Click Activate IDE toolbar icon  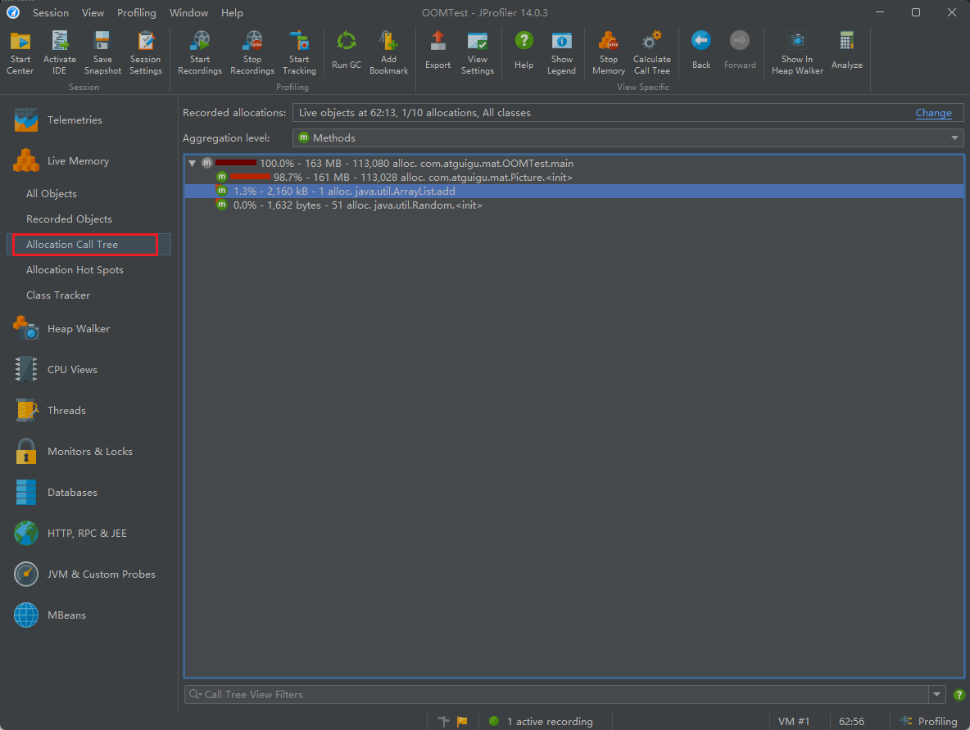pyautogui.click(x=59, y=53)
